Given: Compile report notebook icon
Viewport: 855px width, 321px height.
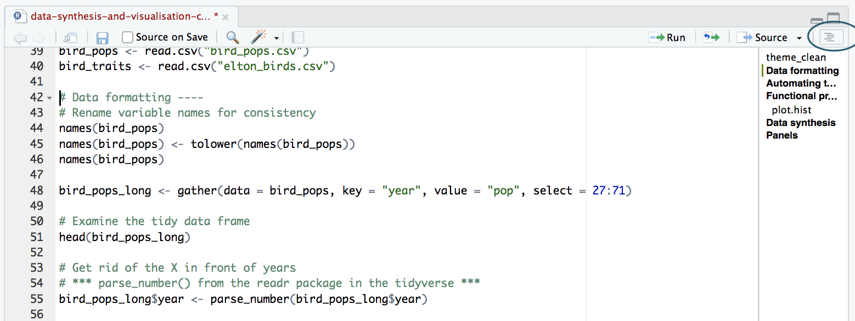Looking at the screenshot, I should pyautogui.click(x=297, y=38).
